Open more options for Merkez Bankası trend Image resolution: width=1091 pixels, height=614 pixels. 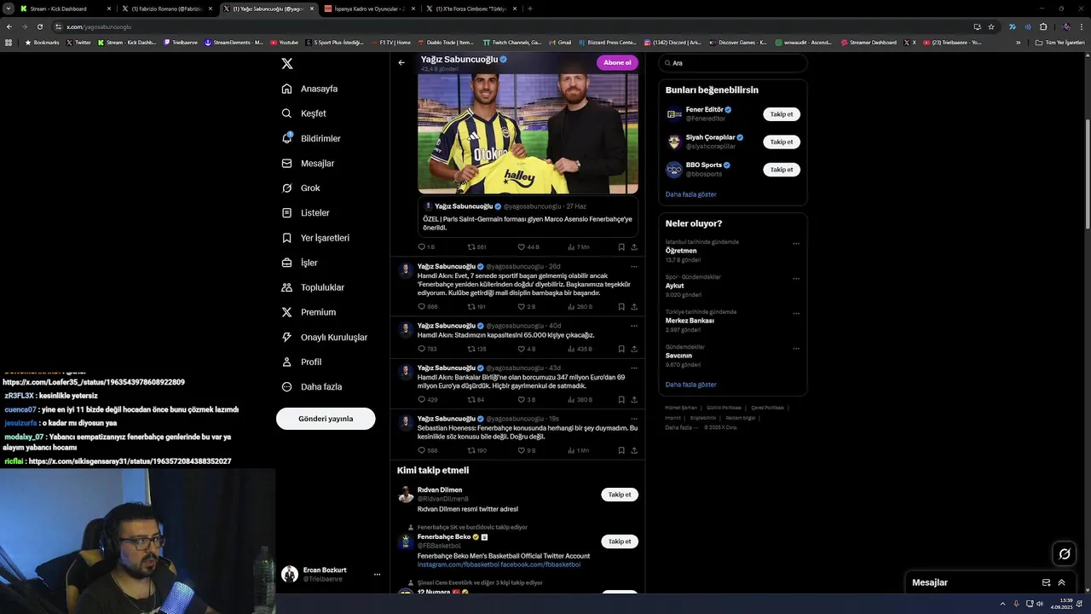(796, 313)
